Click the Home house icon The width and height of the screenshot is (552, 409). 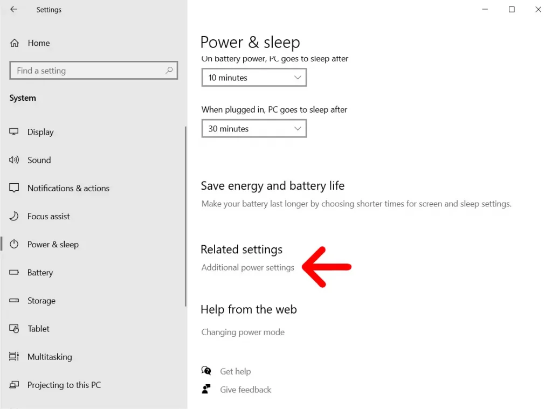coord(15,43)
